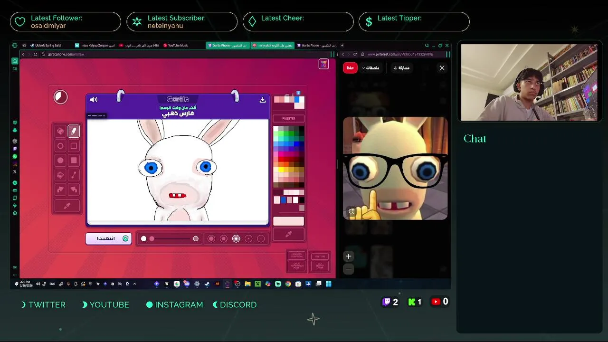Viewport: 608px width, 342px height.
Task: Choose the hollow circle shape tool
Action: point(60,146)
